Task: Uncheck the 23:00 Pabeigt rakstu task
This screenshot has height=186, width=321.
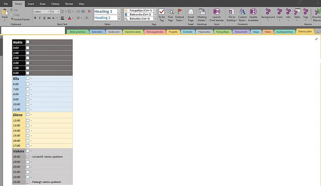Action: [27, 182]
